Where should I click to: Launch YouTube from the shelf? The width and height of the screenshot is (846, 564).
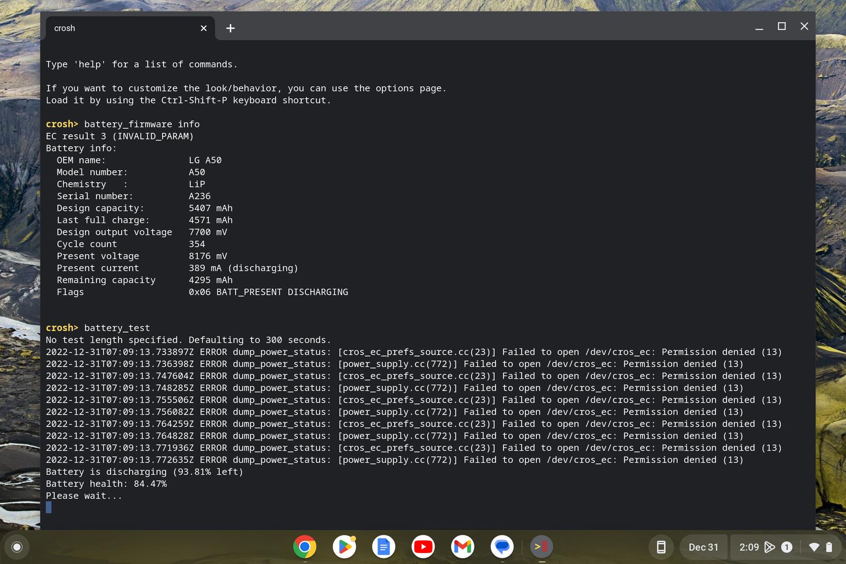(423, 547)
